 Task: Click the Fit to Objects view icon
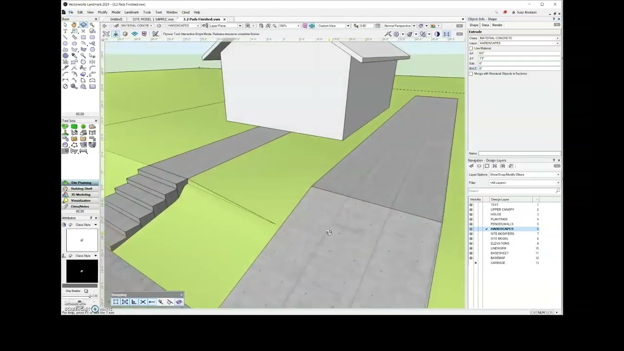tap(268, 26)
